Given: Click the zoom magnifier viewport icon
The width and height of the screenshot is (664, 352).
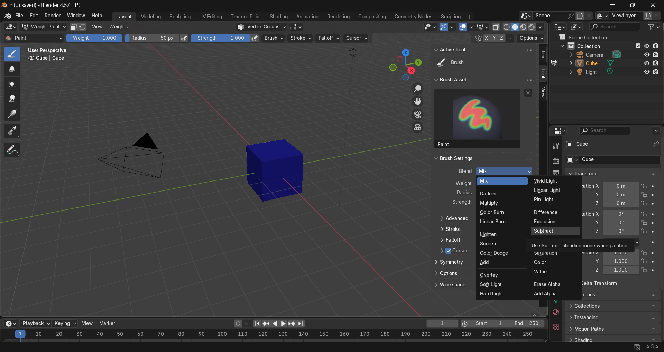Looking at the screenshot, I should (418, 89).
